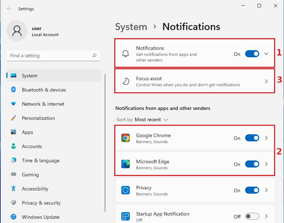The width and height of the screenshot is (284, 223).
Task: Open Privacy notification details chevron
Action: (x=266, y=190)
